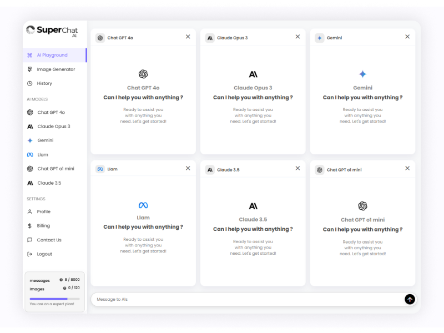Click the plan usage progress bar
This screenshot has width=444, height=333.
(x=54, y=299)
